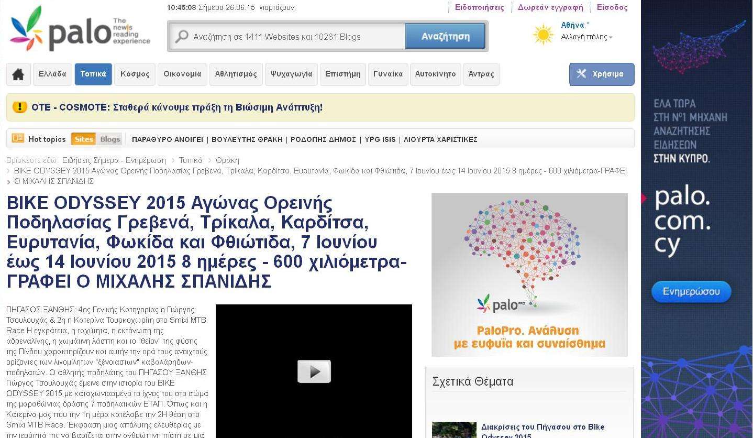Open the Αλλαγή πόλης dropdown
The image size is (753, 438).
click(x=586, y=37)
